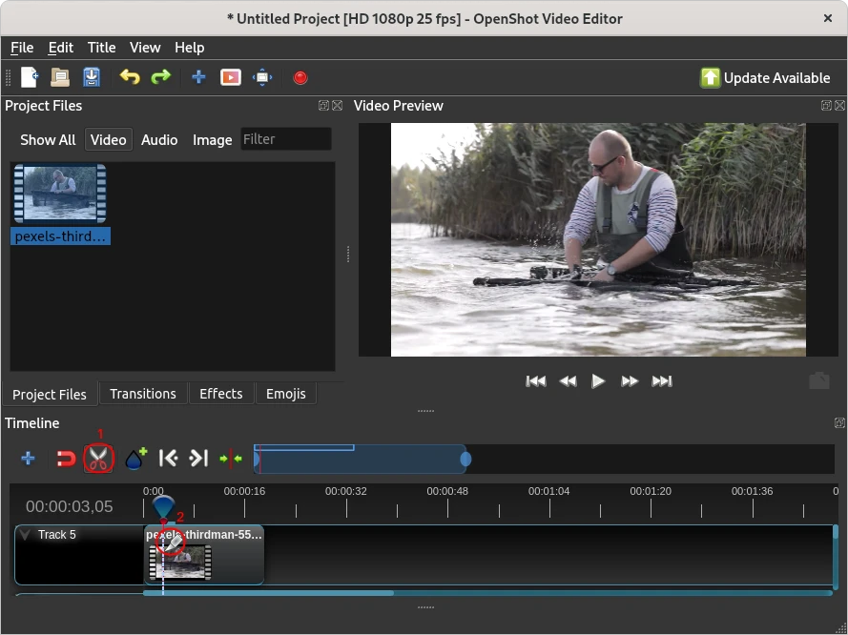Toggle the razor tool scissors
This screenshot has width=848, height=635.
coord(98,459)
